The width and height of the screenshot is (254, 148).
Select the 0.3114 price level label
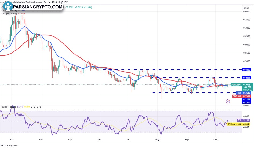pyautogui.click(x=246, y=99)
